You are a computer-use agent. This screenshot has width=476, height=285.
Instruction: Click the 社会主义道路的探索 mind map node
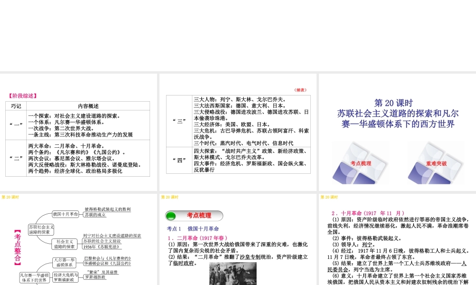(64, 244)
